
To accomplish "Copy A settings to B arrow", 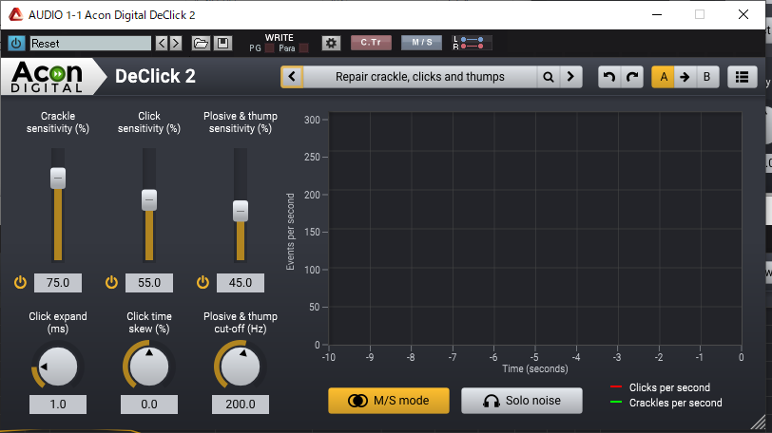I will click(x=685, y=77).
